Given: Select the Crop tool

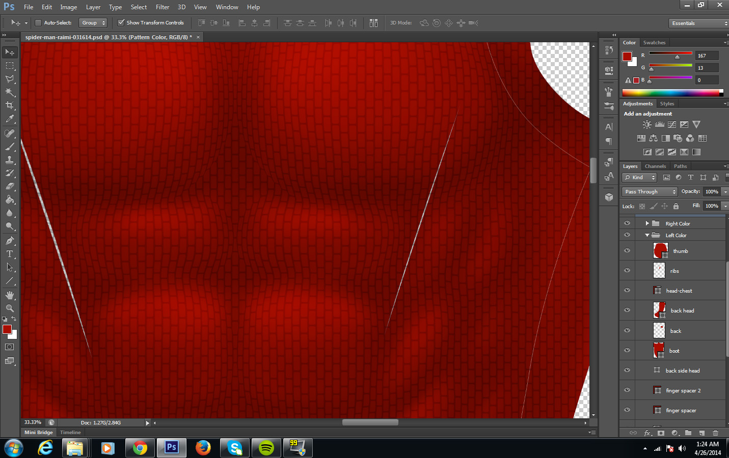Looking at the screenshot, I should click(x=10, y=105).
